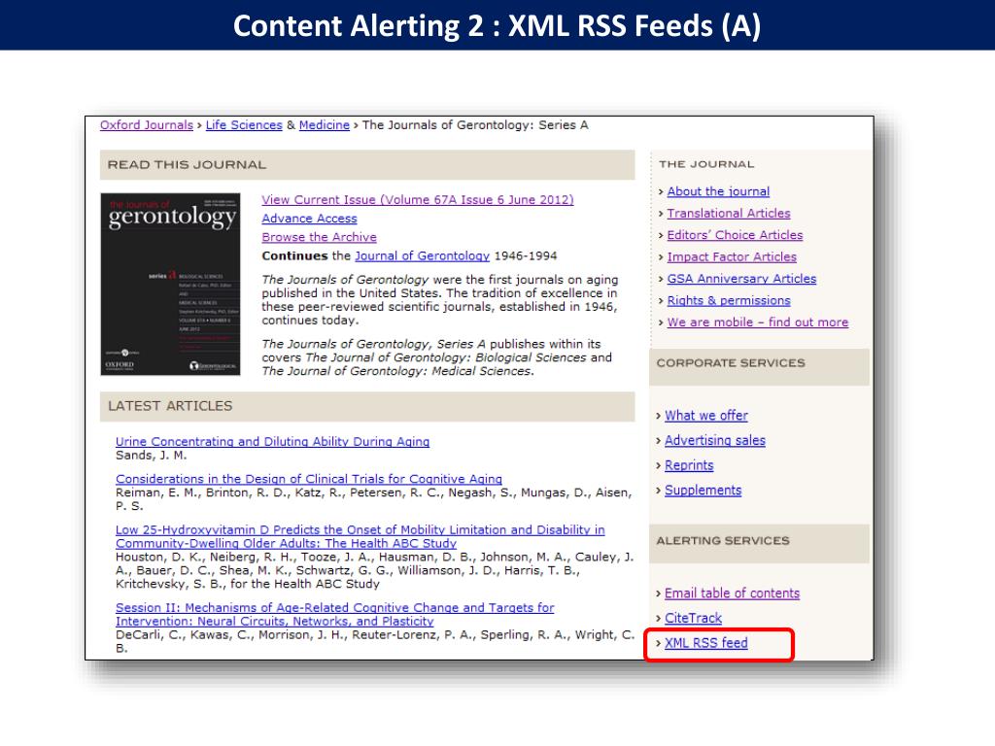Open the Reprints link
Viewport: 995px width, 746px height.
click(689, 465)
